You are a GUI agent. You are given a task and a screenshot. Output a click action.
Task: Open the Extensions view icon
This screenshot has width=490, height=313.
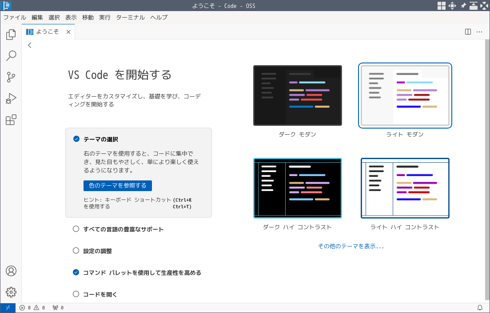click(x=11, y=120)
